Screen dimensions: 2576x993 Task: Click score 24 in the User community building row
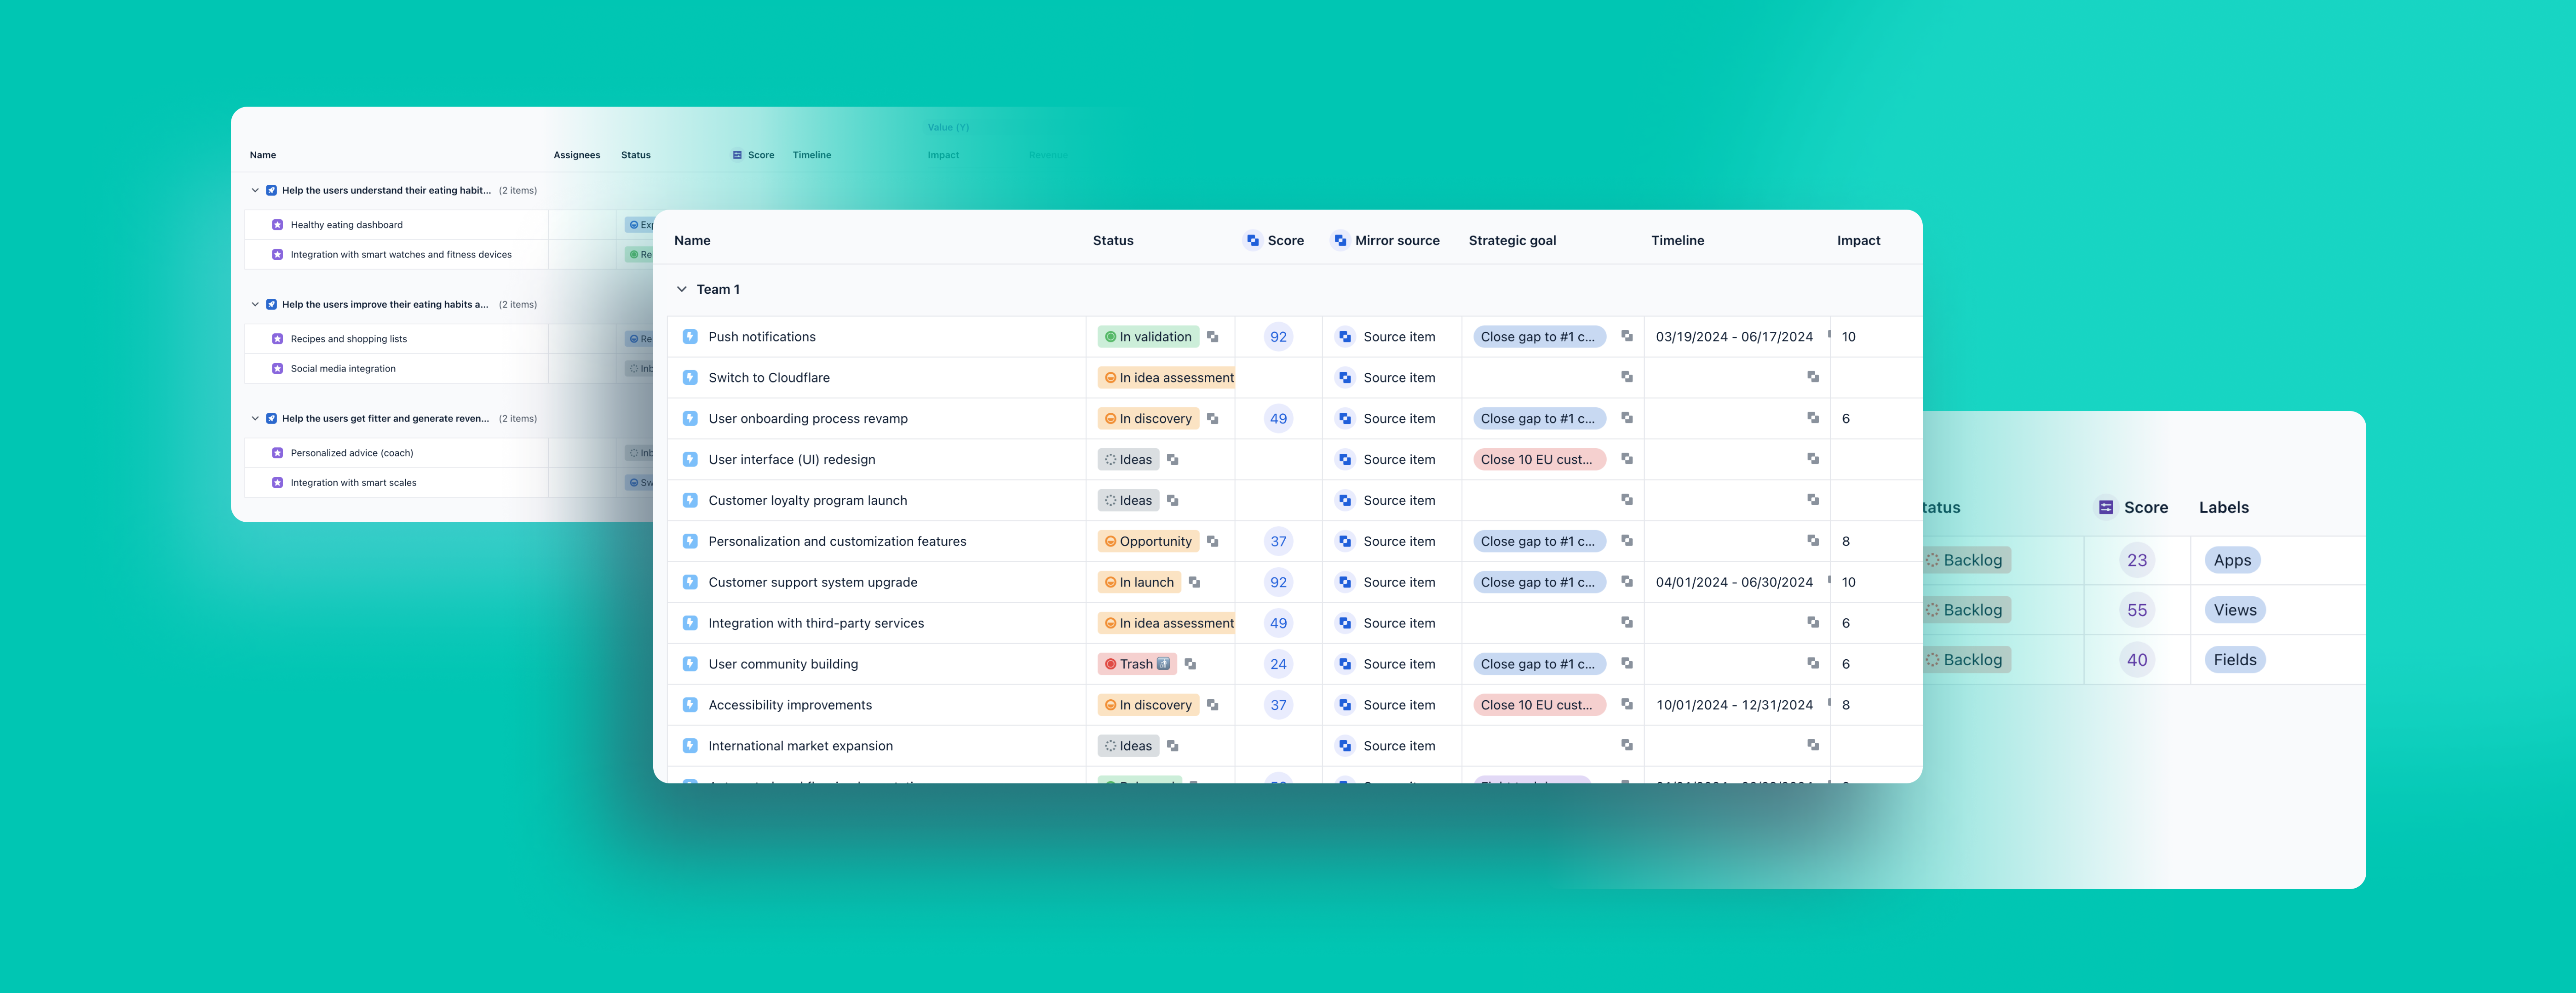point(1278,664)
